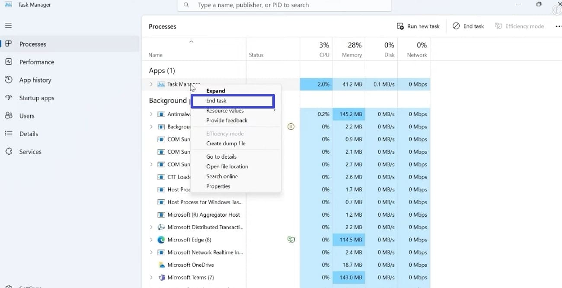Click the Services puzzle icon

pyautogui.click(x=9, y=152)
